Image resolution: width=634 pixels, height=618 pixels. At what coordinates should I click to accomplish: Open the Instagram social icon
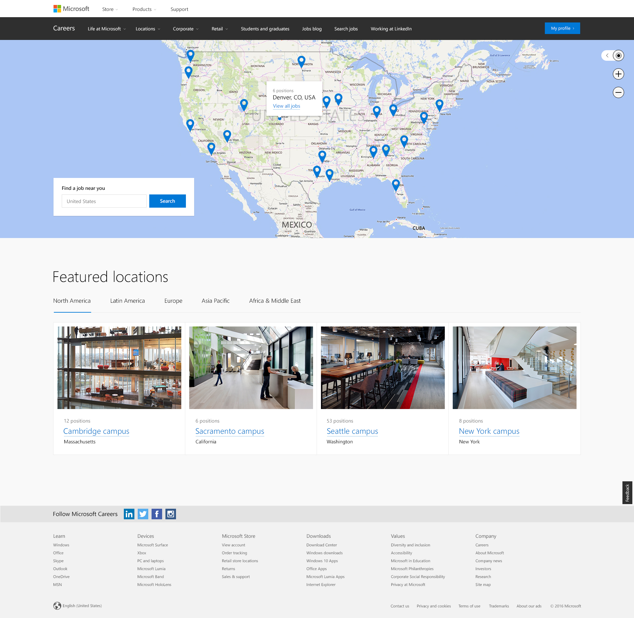pyautogui.click(x=171, y=514)
